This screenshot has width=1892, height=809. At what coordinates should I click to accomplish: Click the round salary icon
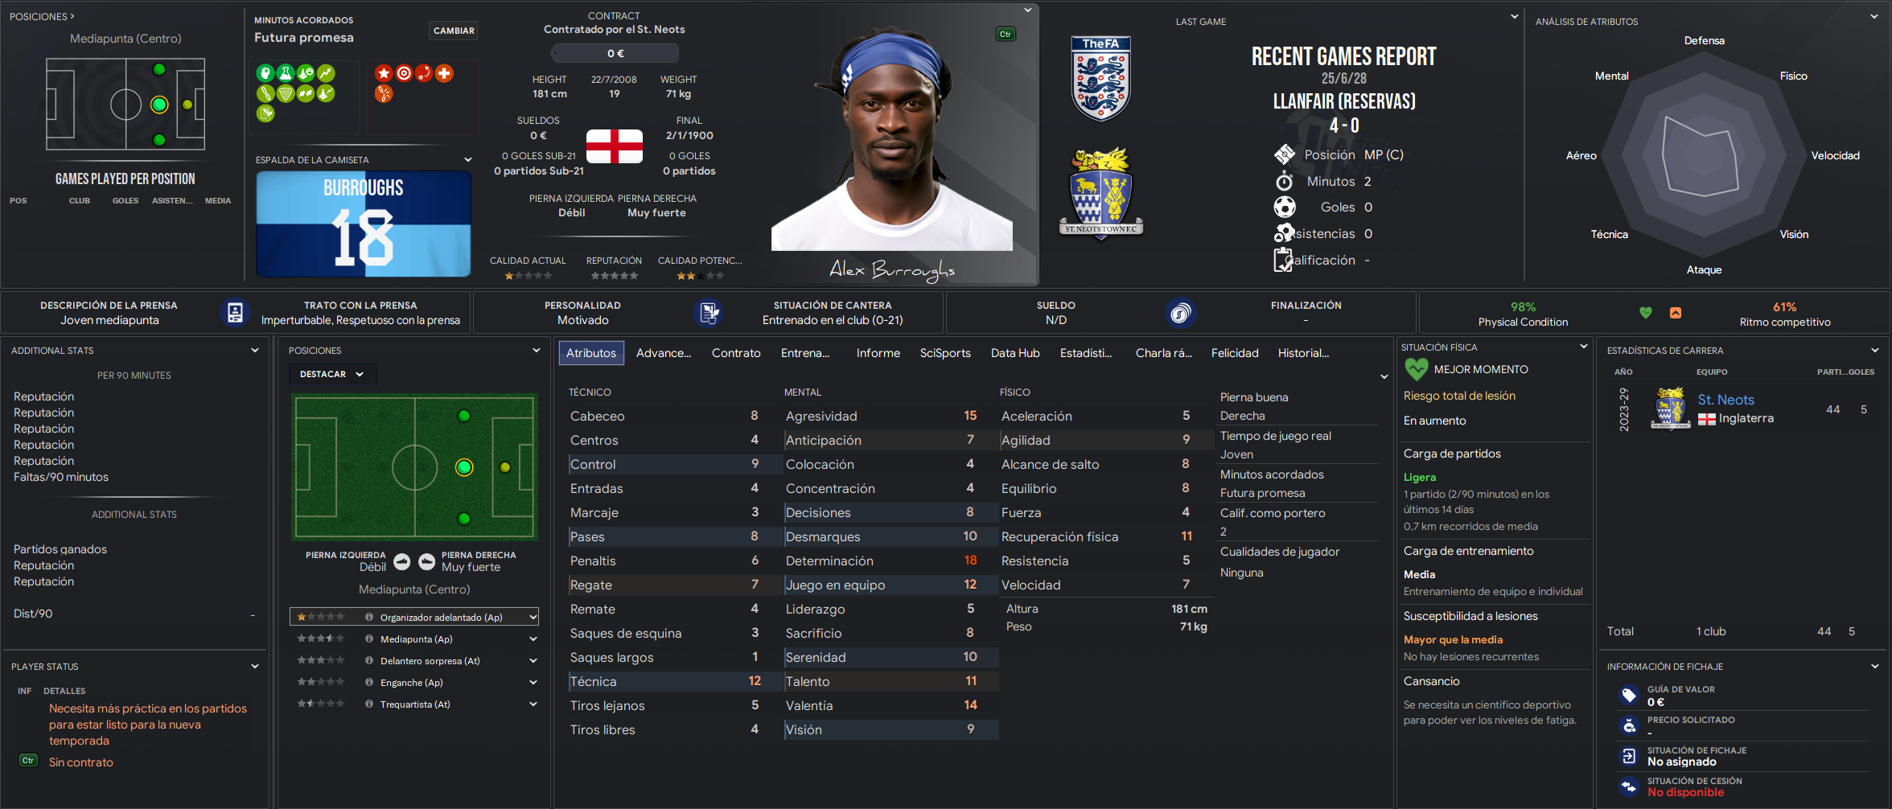[1180, 313]
